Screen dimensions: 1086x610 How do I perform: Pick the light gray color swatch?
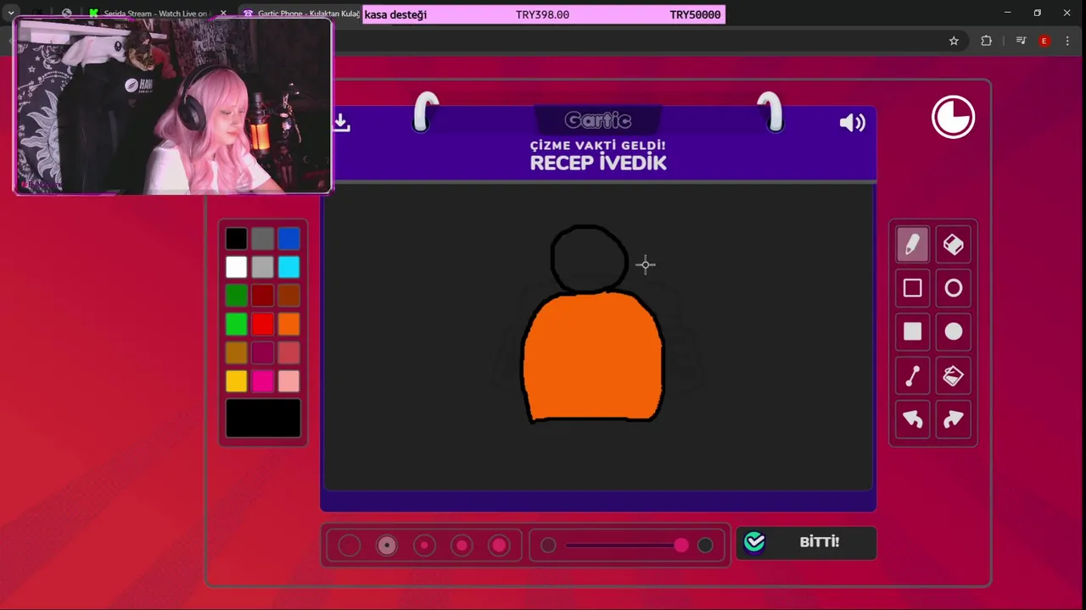263,268
